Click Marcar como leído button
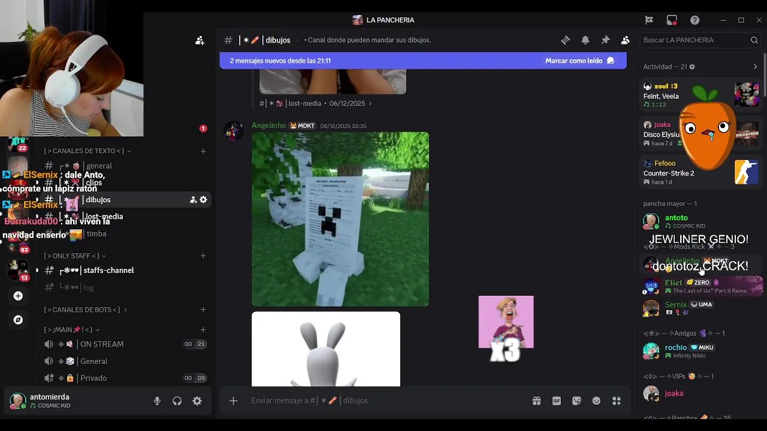 (x=579, y=60)
